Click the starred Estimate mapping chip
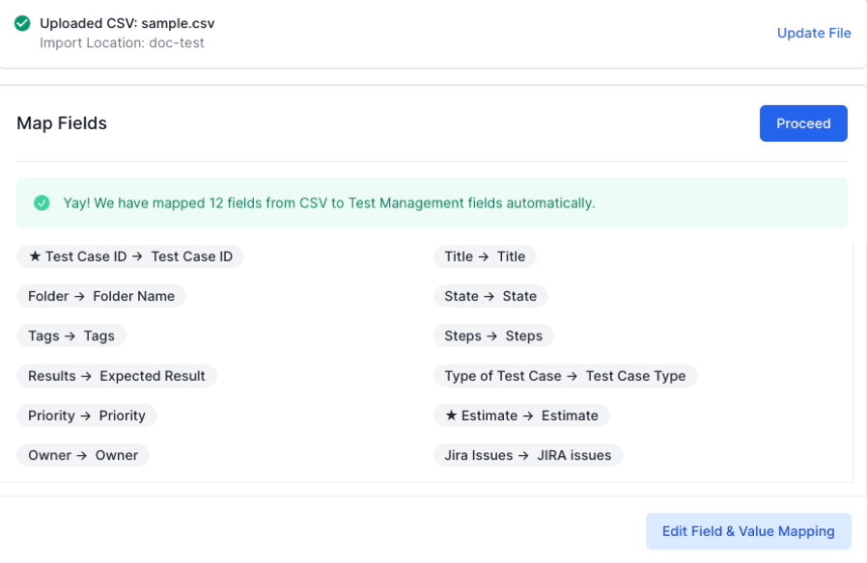The image size is (867, 563). (x=521, y=416)
